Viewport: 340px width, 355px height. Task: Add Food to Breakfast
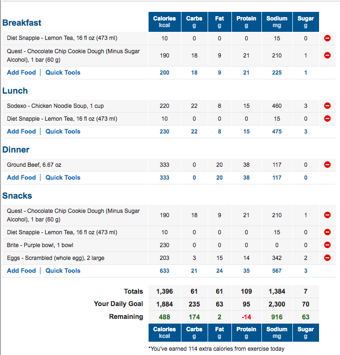pos(21,72)
